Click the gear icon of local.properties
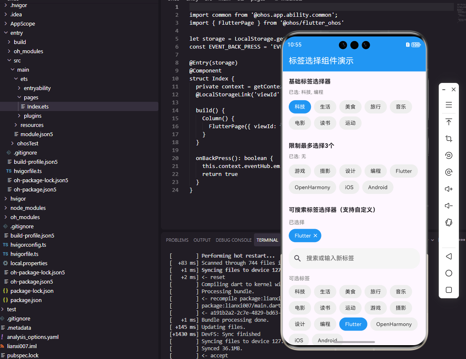This screenshot has height=359, width=466. click(5, 263)
